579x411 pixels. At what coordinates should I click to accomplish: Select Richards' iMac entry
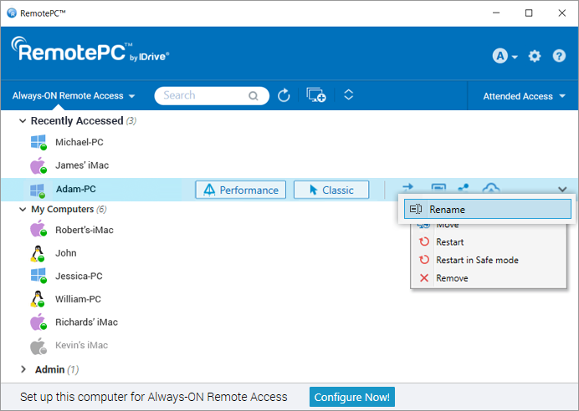(86, 322)
